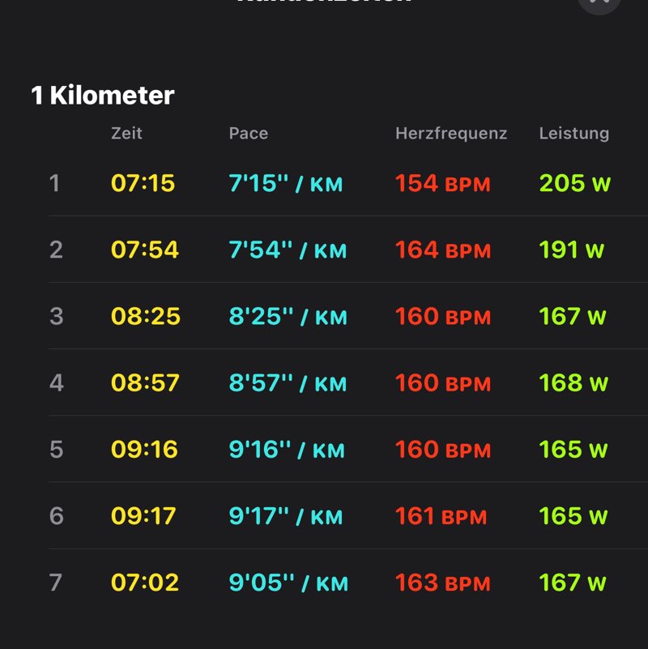648x649 pixels.
Task: Select kilometer 1 power 205 W
Action: (x=575, y=183)
